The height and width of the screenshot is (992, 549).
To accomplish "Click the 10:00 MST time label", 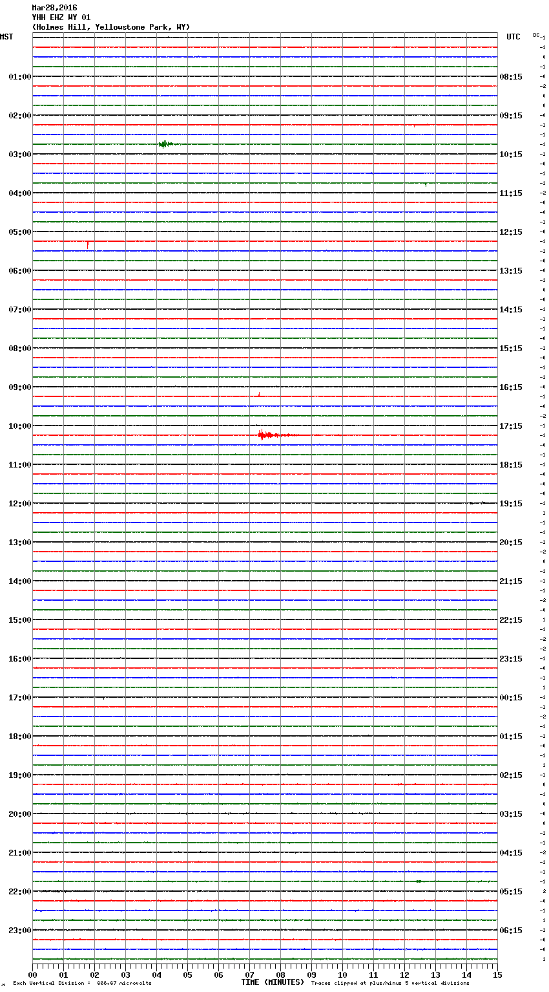I will tap(19, 426).
